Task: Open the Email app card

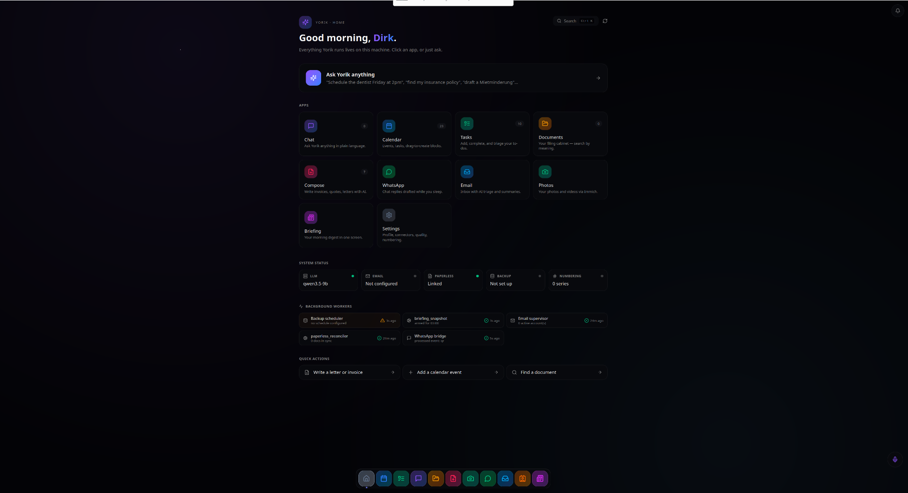Action: click(492, 180)
